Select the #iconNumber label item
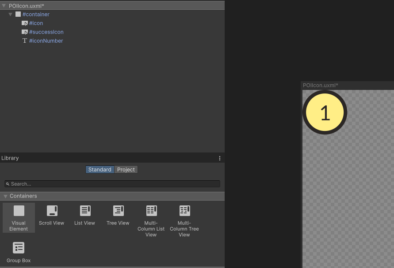The image size is (394, 268). pos(46,41)
